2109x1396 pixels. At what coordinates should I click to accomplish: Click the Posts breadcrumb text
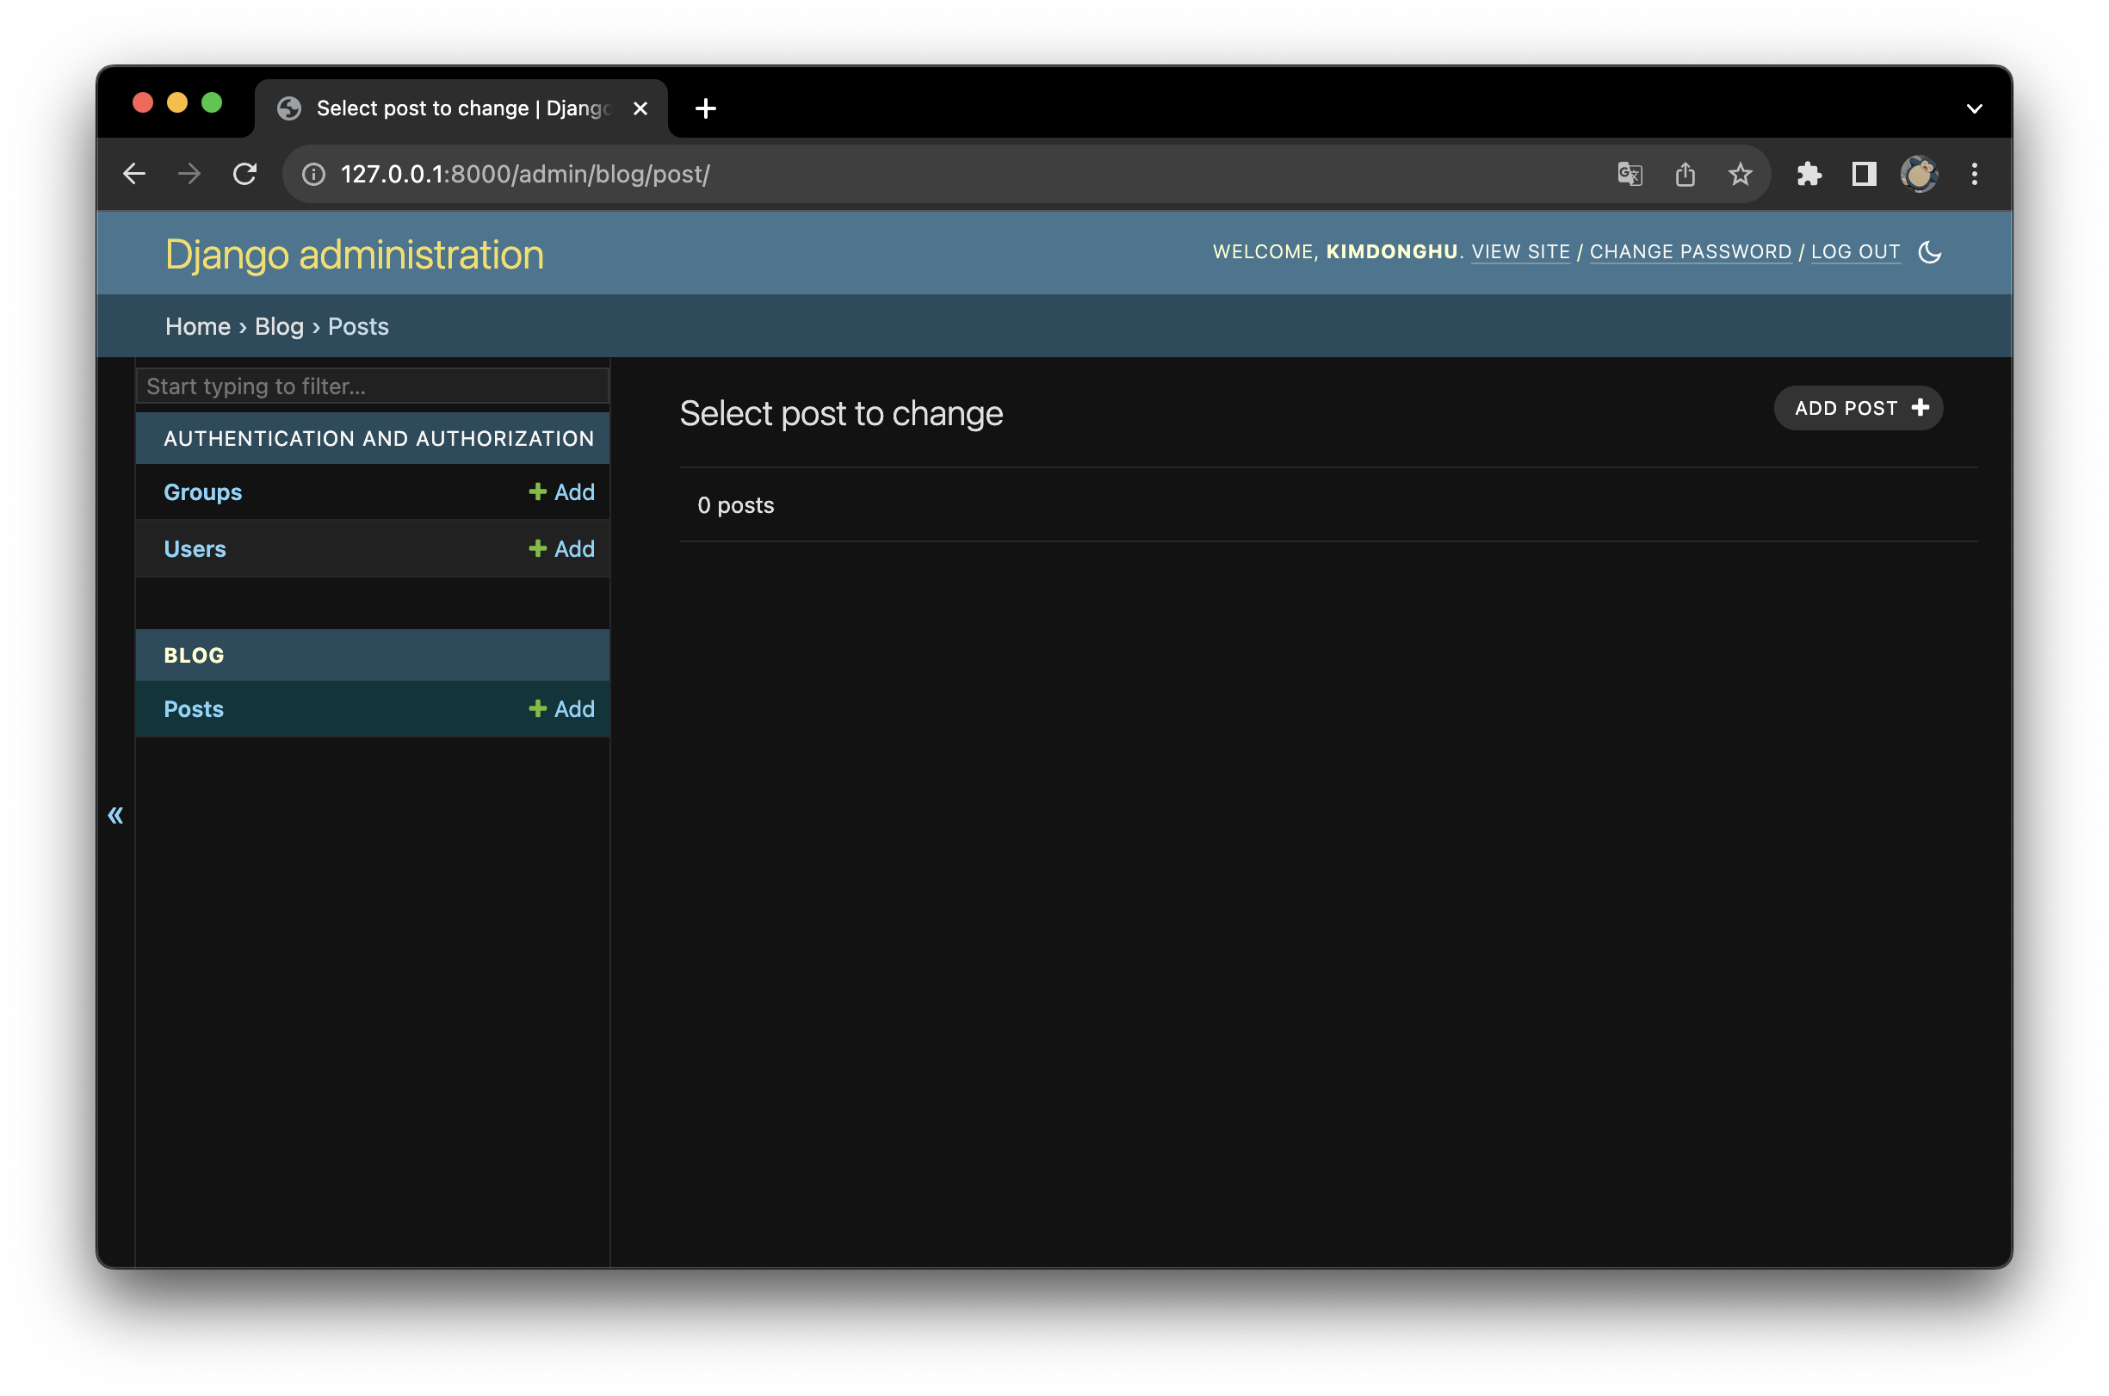359,327
